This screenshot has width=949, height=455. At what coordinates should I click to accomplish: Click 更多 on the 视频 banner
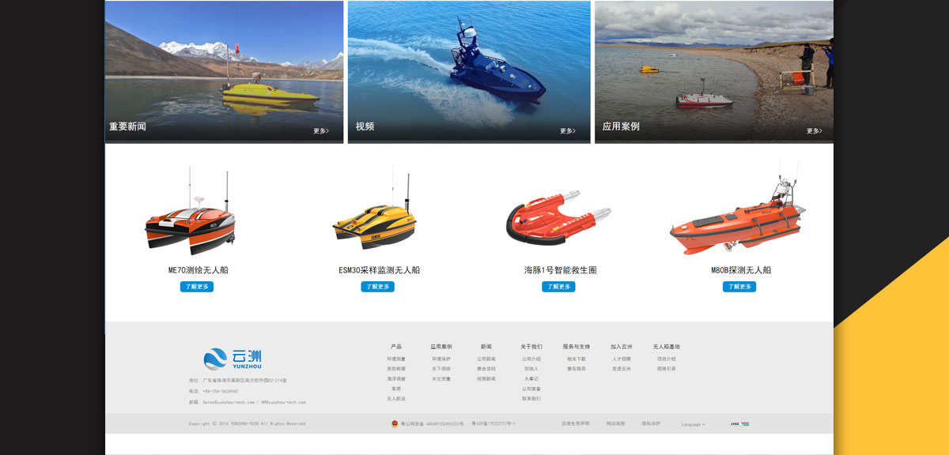click(x=568, y=131)
